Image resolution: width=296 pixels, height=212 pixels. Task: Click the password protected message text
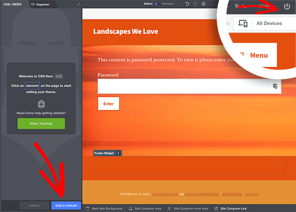[166, 60]
